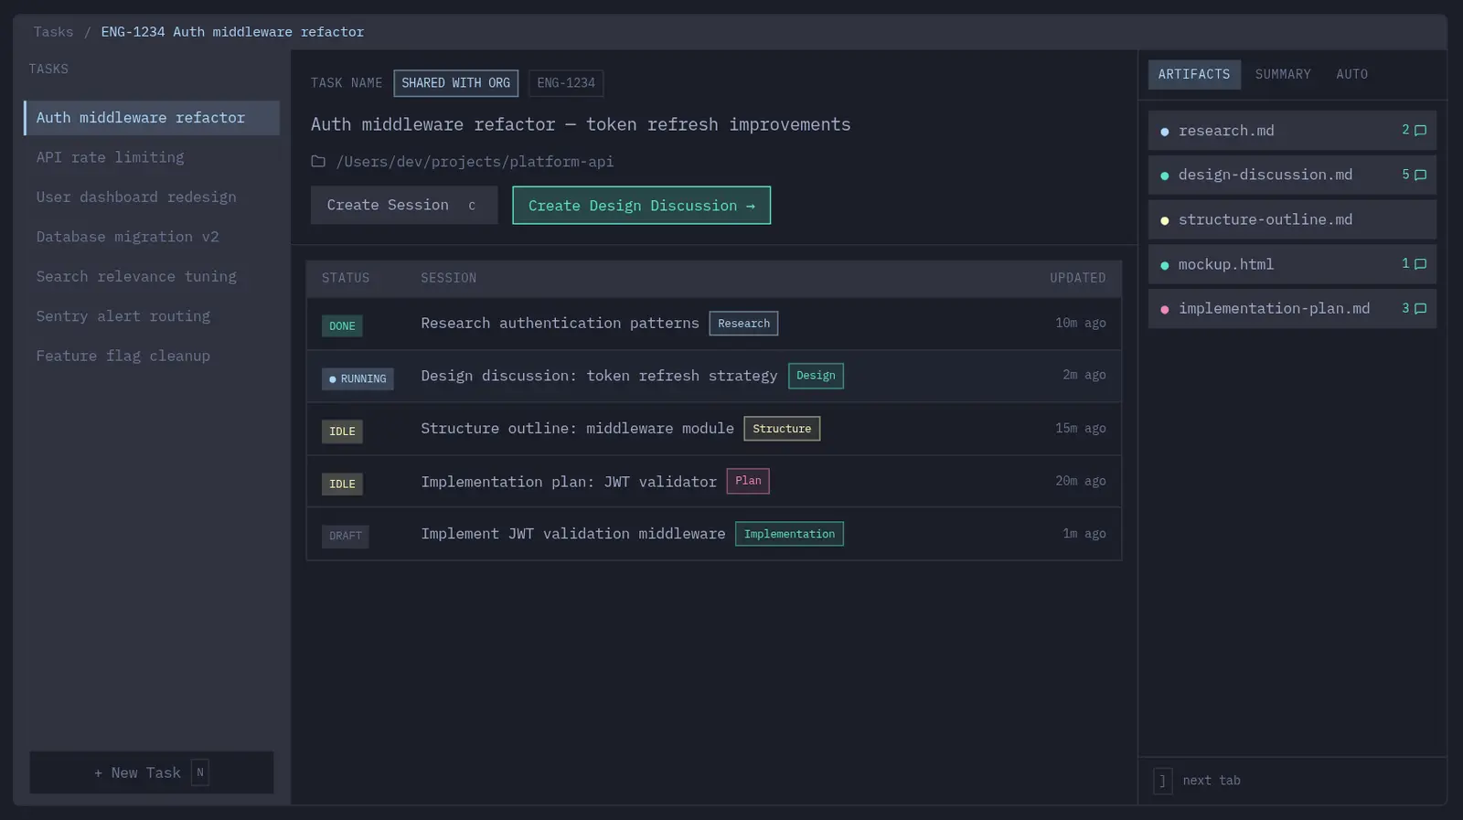Open the comments icon on implementation-plan.md
Screen dimensions: 1463x820
coord(1420,309)
